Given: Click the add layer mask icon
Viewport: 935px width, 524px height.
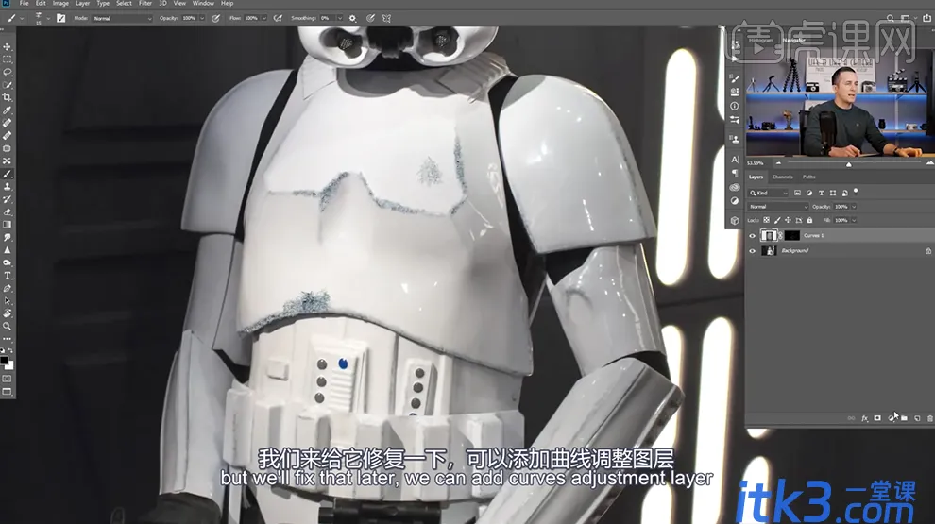Looking at the screenshot, I should (877, 418).
